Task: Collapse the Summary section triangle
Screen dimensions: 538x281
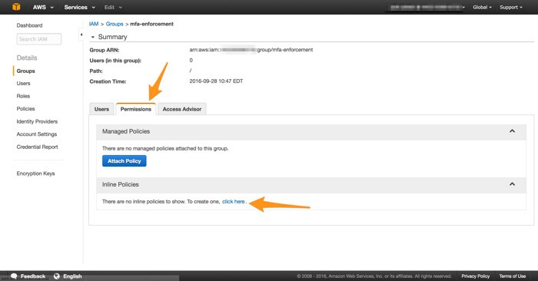Action: 93,37
